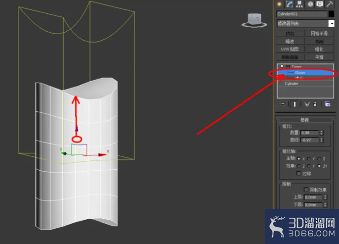The width and height of the screenshot is (339, 244).
Task: Open the Motion command panel tab
Action: (x=310, y=4)
